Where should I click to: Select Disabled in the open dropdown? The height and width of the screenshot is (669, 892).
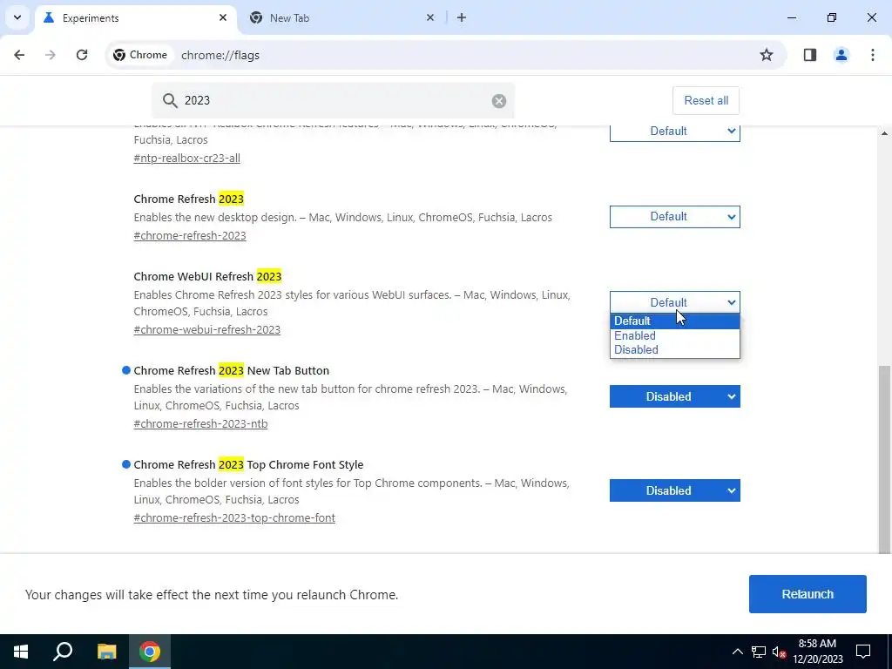pos(675,350)
